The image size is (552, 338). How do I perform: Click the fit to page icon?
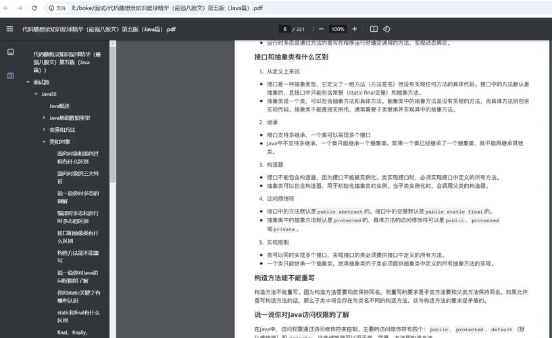(374, 29)
